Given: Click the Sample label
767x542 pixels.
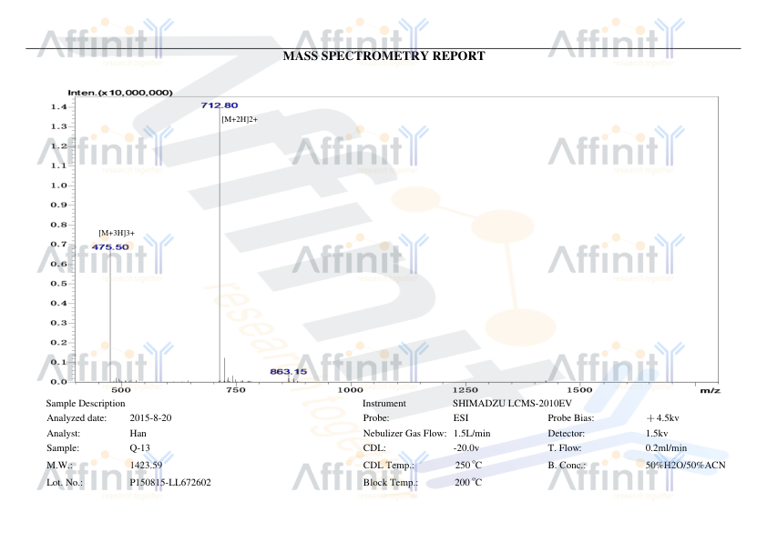Looking at the screenshot, I should [x=63, y=448].
